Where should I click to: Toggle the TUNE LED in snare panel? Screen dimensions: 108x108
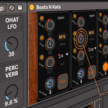tap(75, 33)
